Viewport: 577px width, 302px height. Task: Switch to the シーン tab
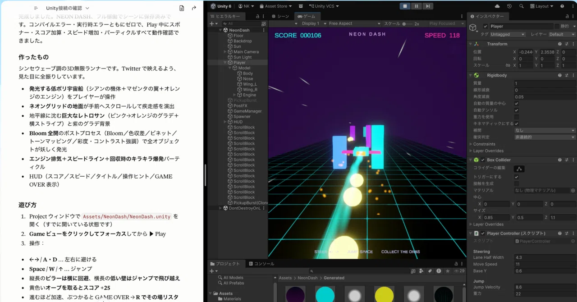click(x=280, y=16)
